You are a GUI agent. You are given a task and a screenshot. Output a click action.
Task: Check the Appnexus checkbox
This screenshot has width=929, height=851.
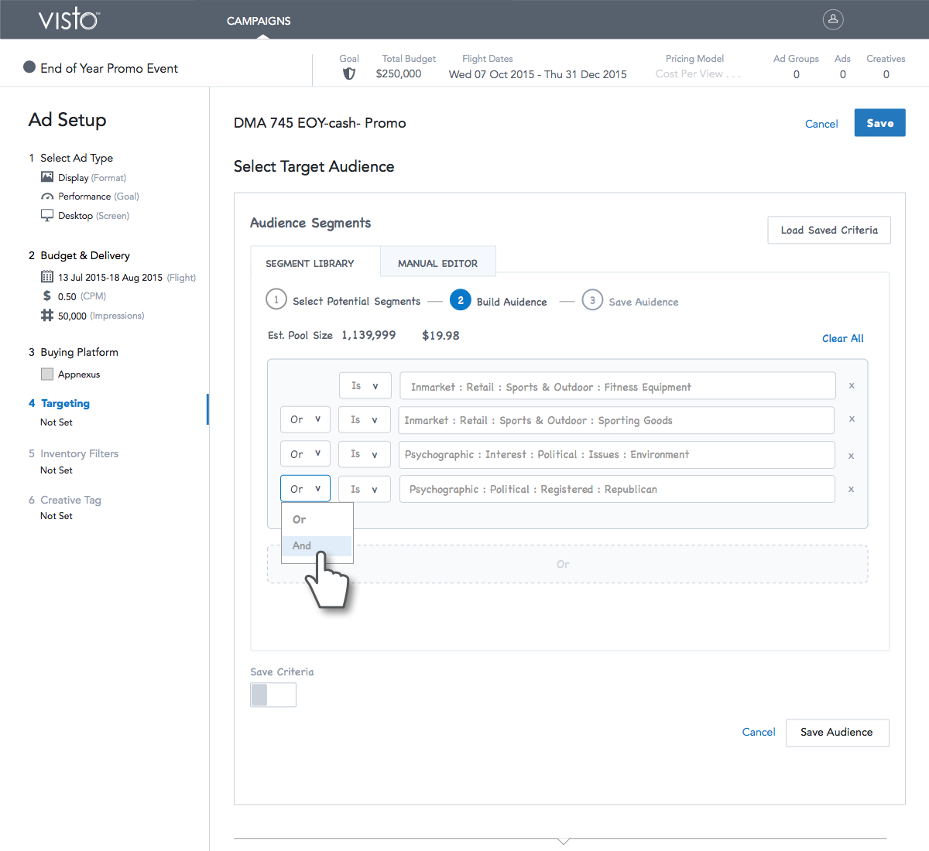pos(47,374)
